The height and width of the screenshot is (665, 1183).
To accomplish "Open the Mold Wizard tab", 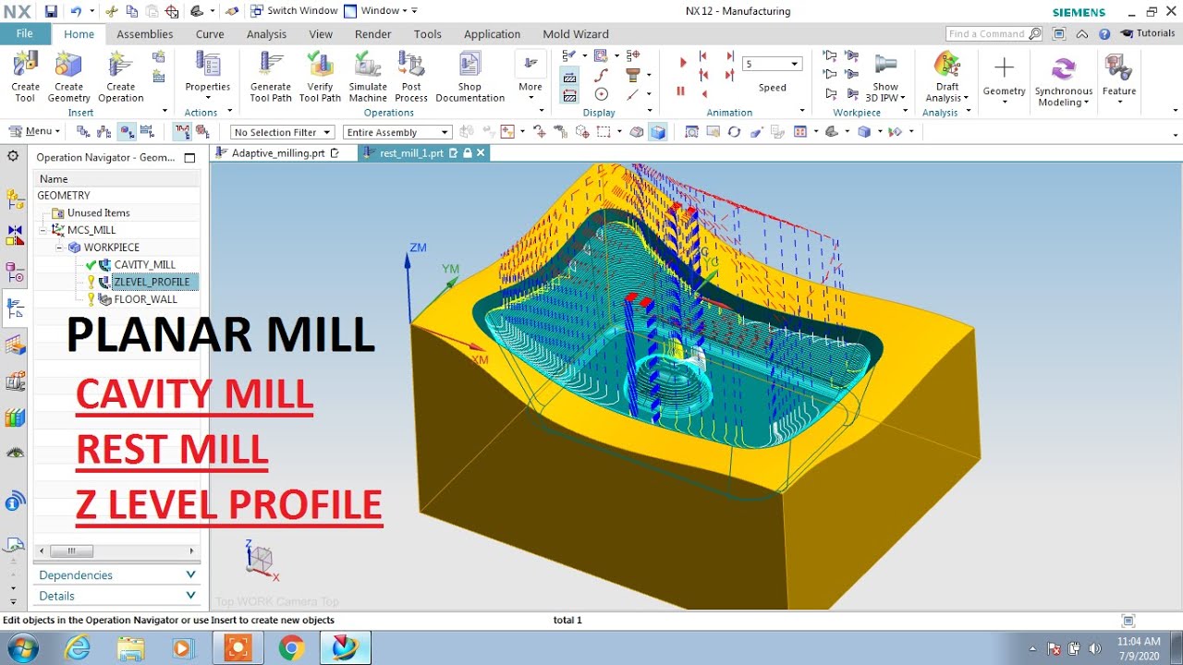I will click(576, 34).
